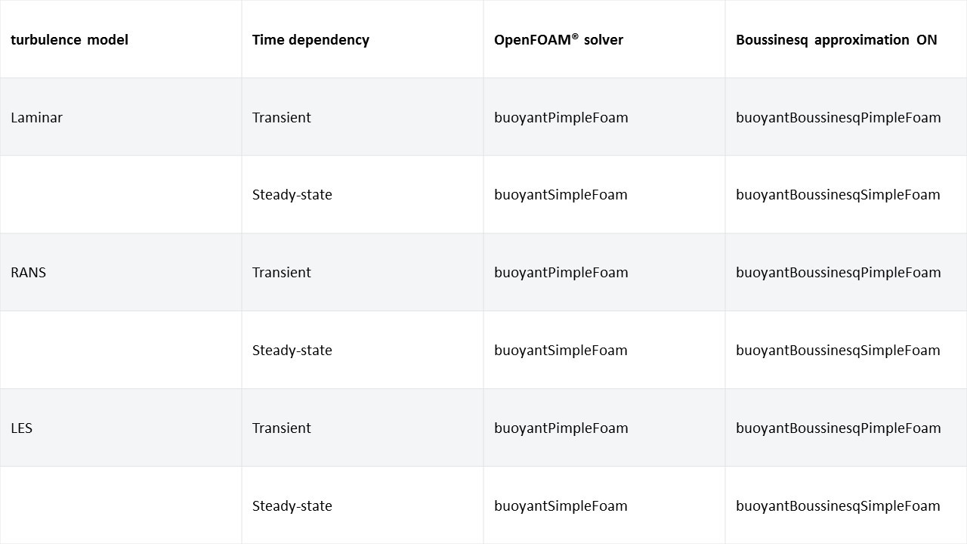
Task: Click the "turbulence model" column header
Action: (x=70, y=40)
